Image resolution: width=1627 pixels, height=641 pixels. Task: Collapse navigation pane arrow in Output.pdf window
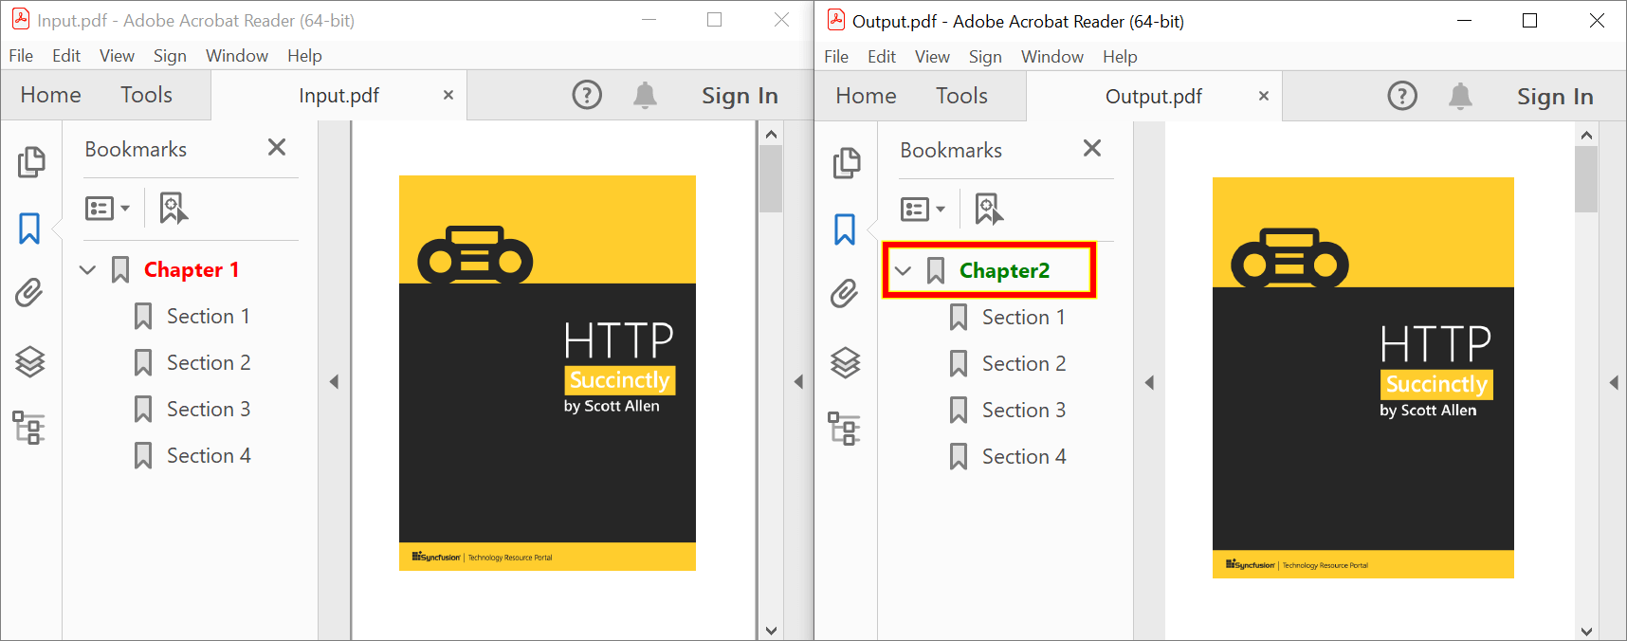pos(1149,382)
